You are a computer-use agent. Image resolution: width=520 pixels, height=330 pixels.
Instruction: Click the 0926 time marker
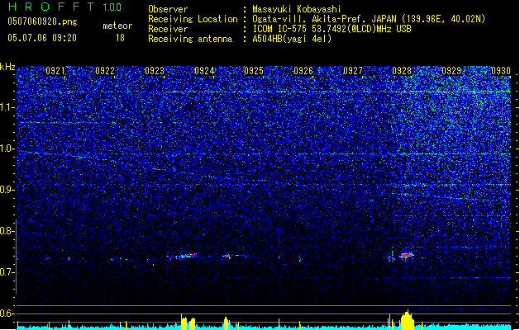[x=303, y=71]
